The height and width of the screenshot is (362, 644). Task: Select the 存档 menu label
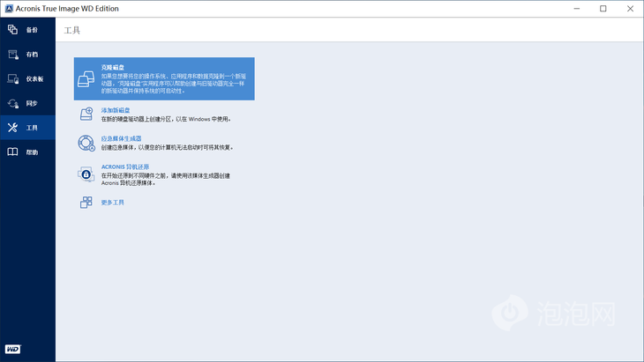tap(32, 55)
